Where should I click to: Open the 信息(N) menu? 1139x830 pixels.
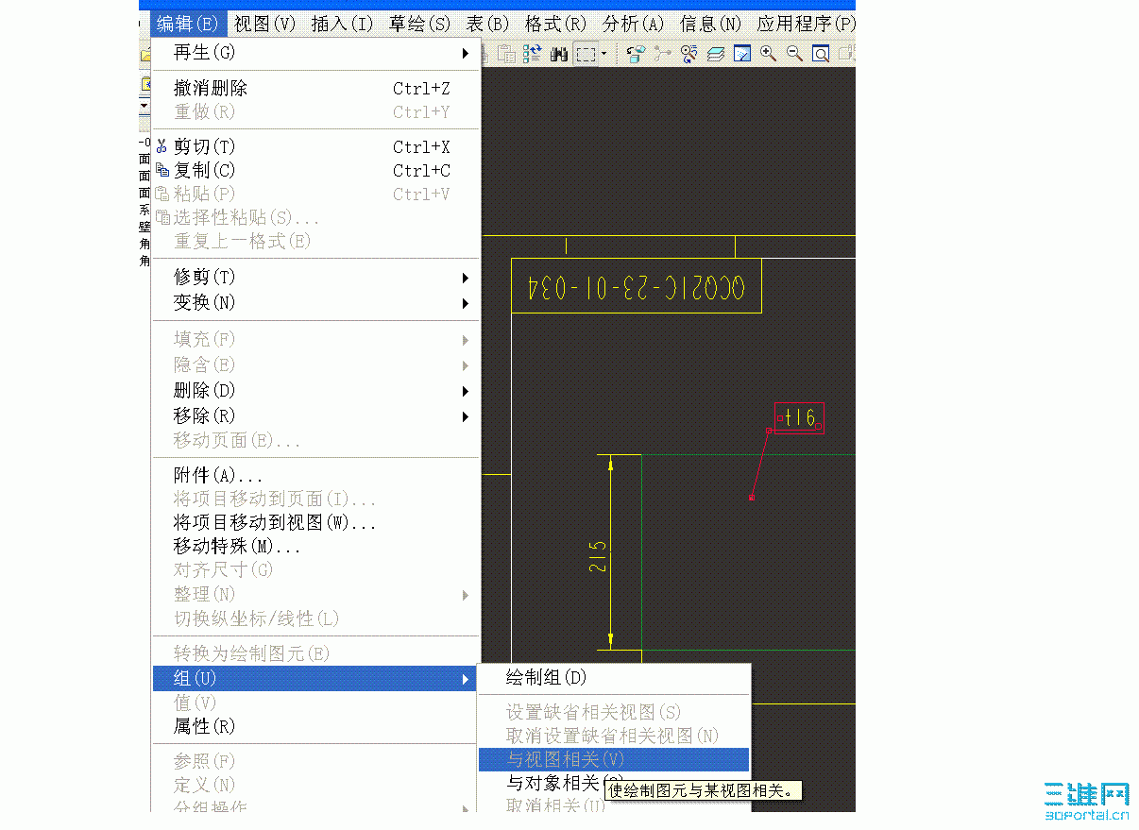710,24
